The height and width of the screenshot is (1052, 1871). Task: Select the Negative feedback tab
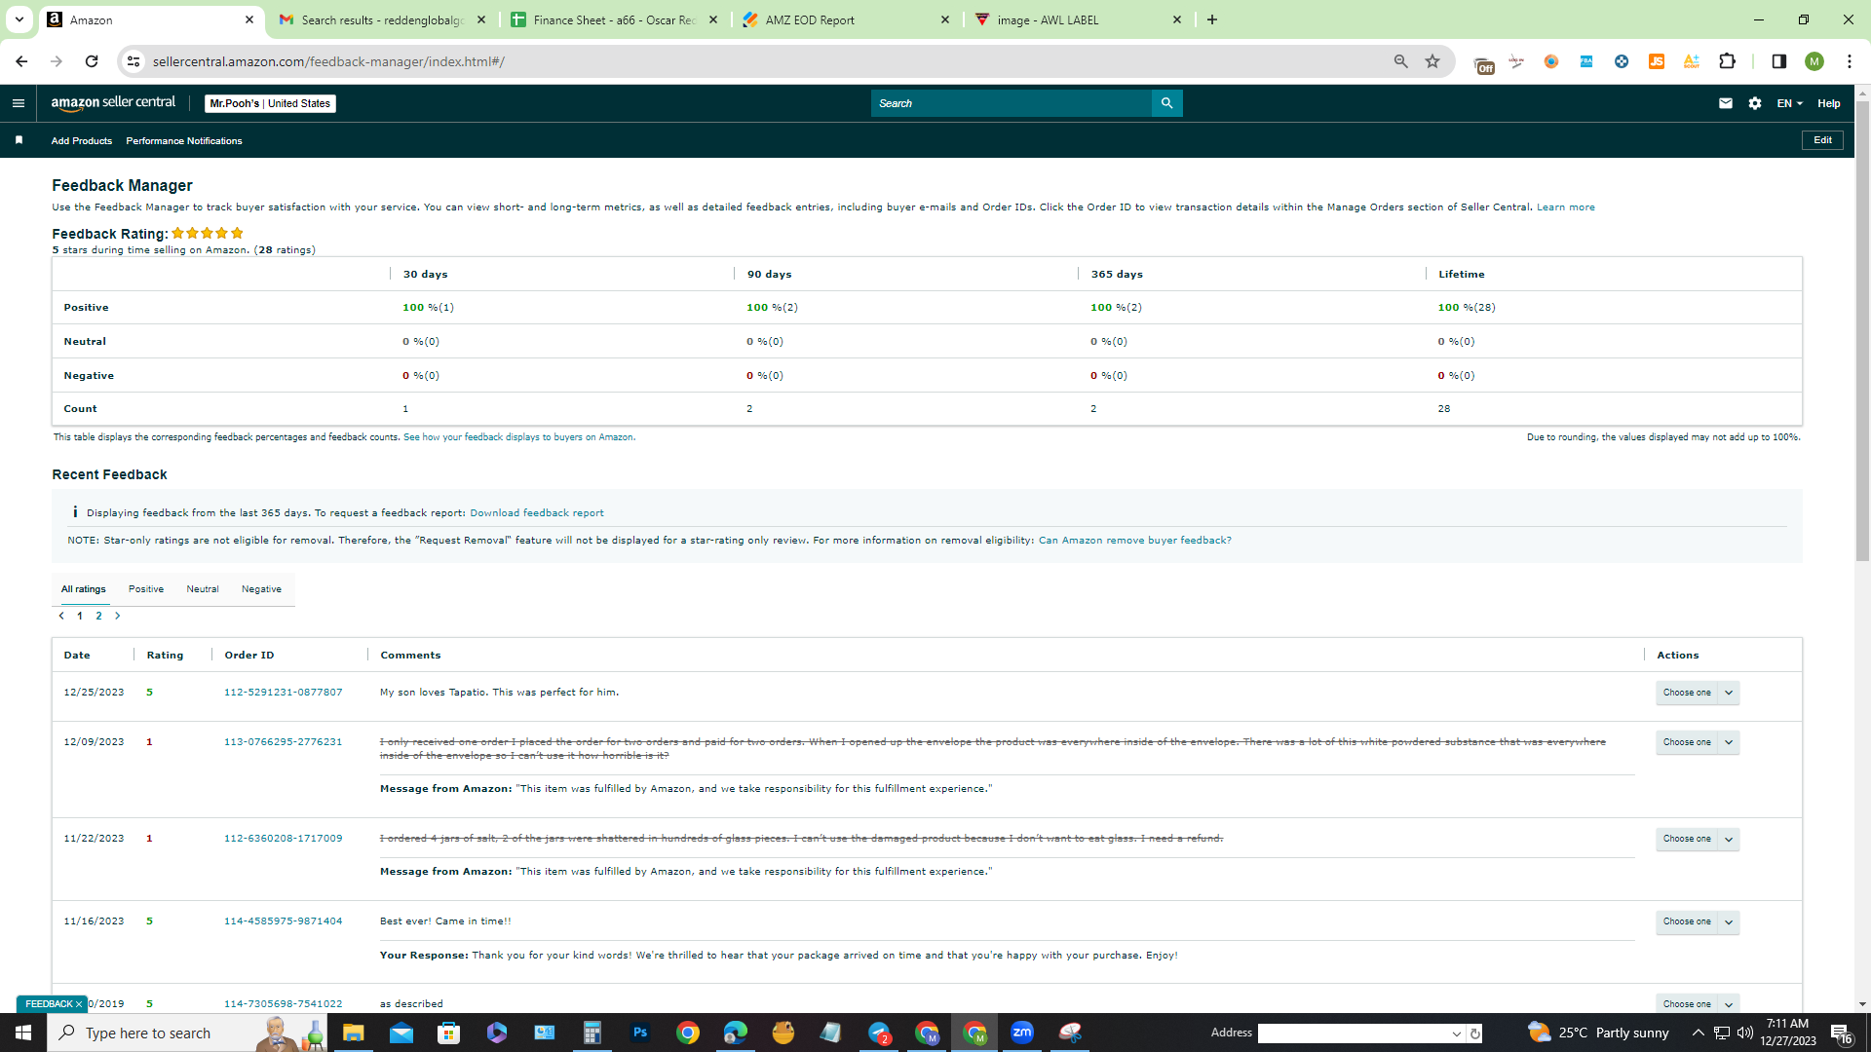coord(261,589)
